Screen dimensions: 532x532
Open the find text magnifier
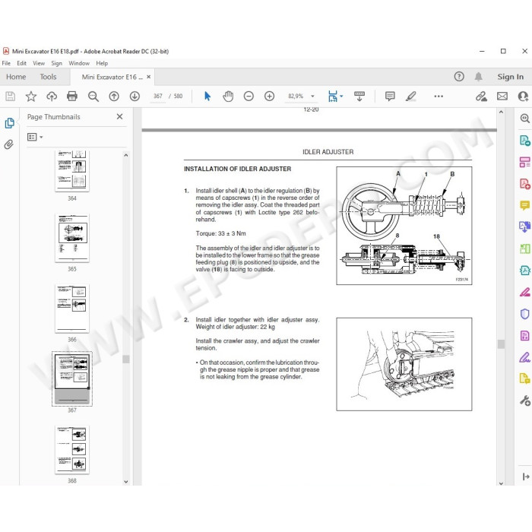(x=93, y=97)
